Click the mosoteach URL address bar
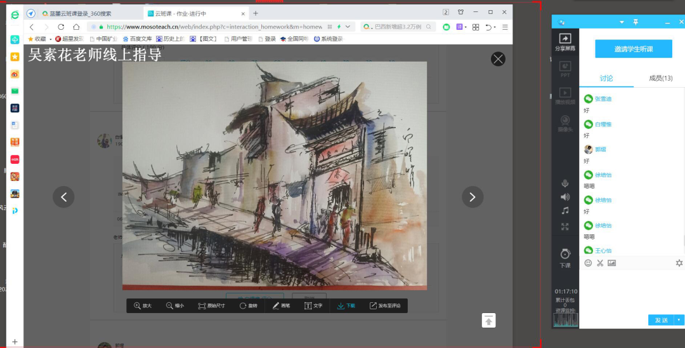The image size is (685, 348). click(x=214, y=27)
